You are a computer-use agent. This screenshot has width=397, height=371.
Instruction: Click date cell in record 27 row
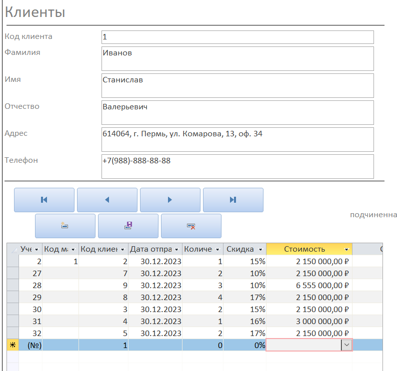[x=155, y=274]
